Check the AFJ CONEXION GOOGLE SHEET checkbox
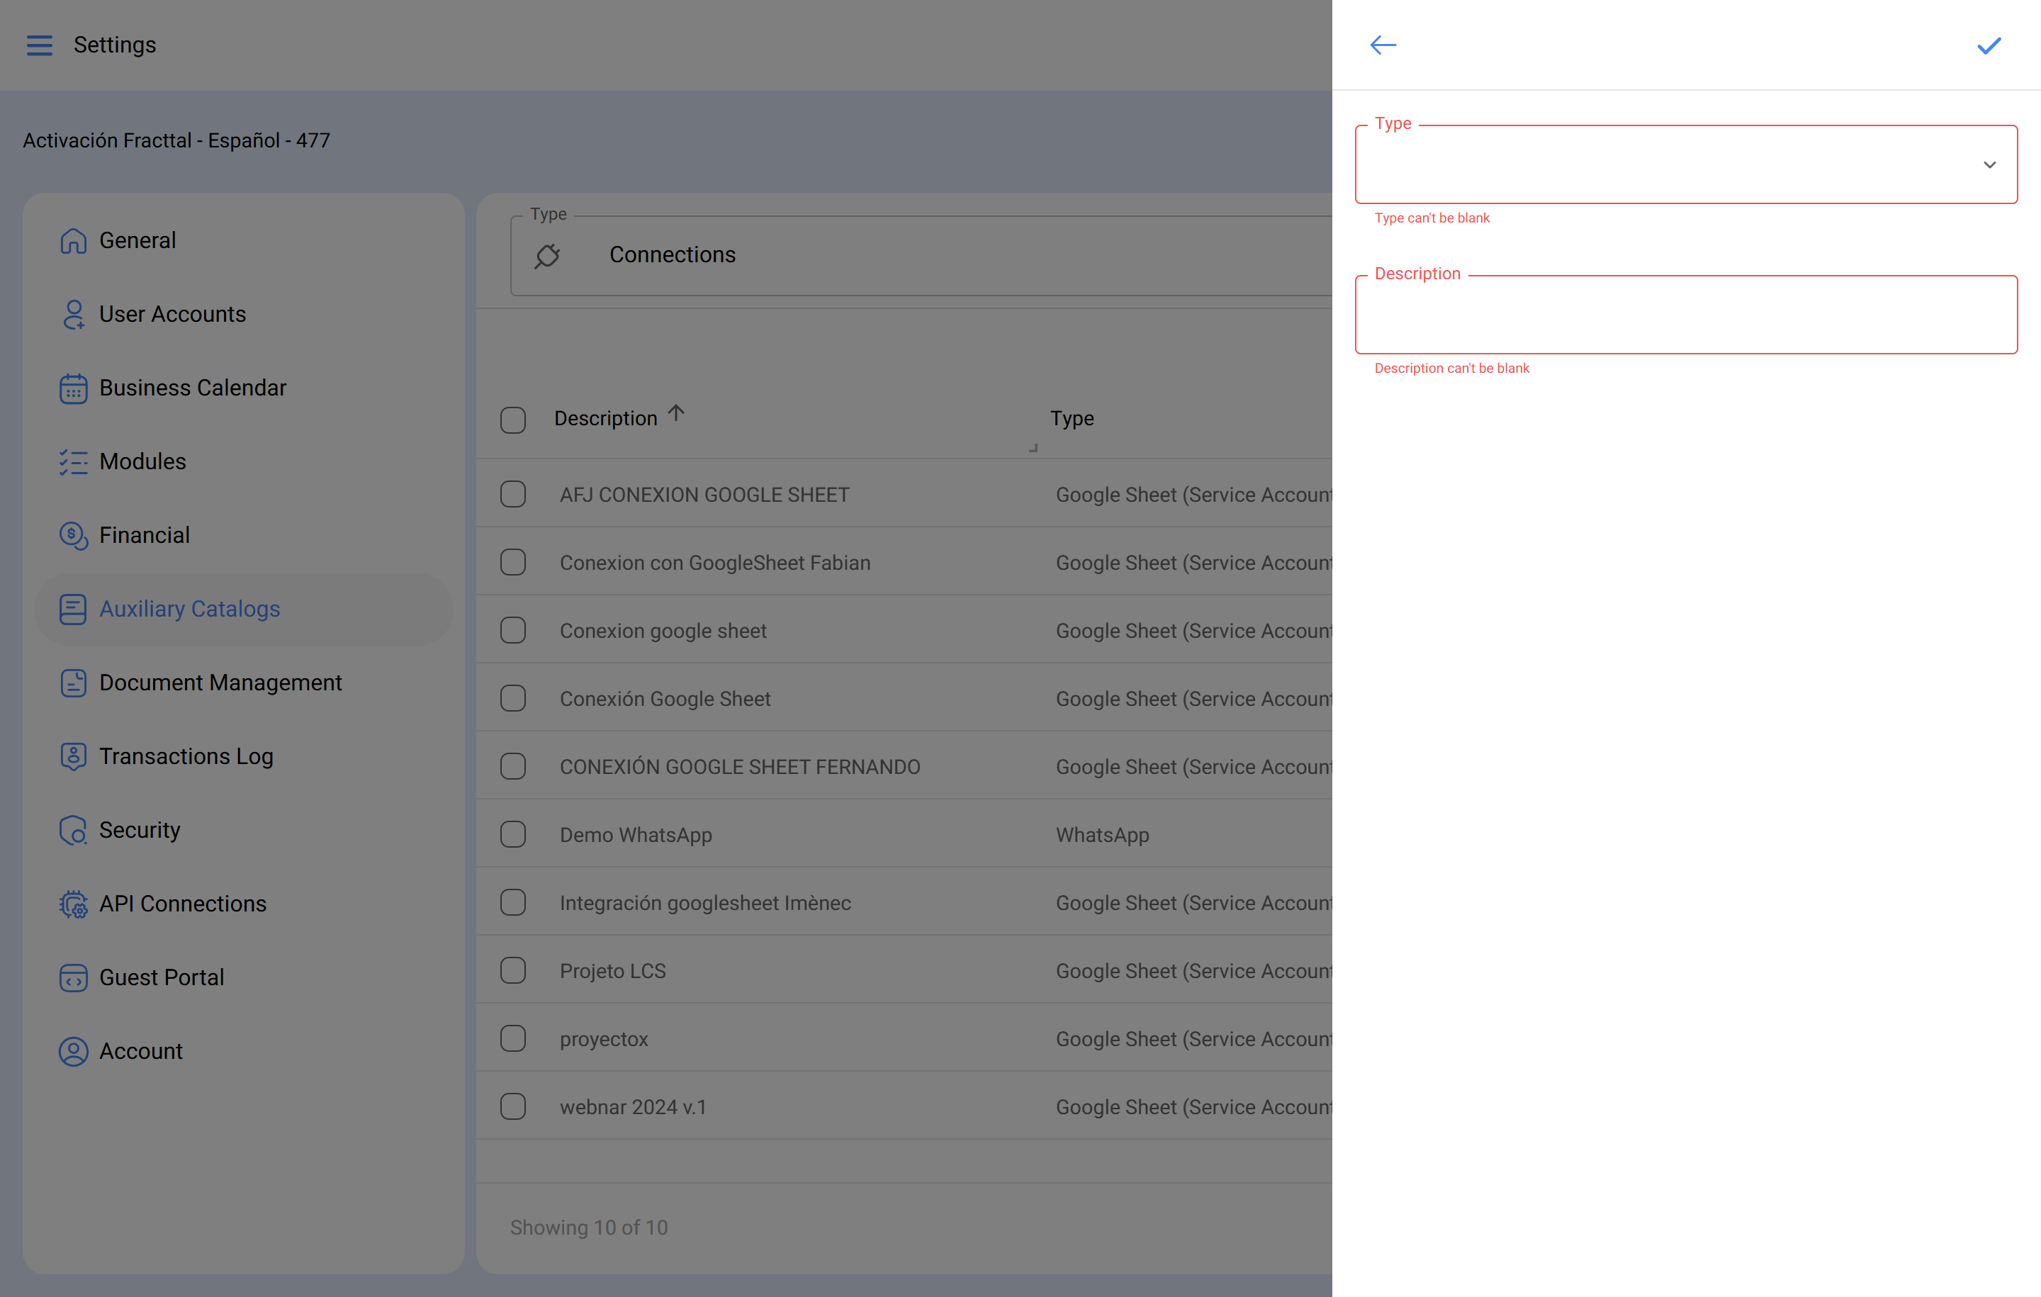2041x1297 pixels. (x=513, y=493)
